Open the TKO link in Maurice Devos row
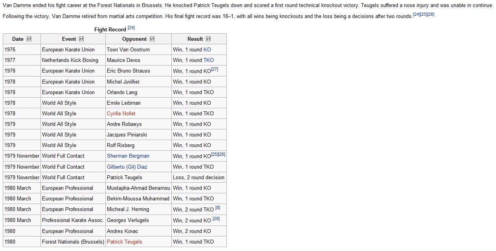 coord(209,60)
